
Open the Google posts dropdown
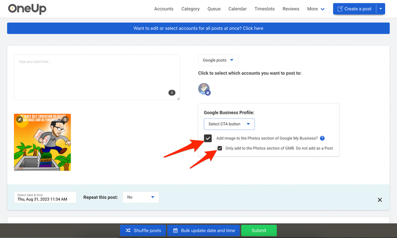218,60
